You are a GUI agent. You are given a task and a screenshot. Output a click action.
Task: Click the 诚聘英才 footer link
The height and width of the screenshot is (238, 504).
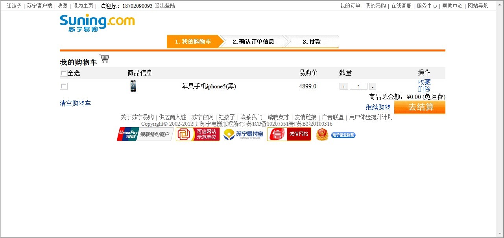click(279, 117)
